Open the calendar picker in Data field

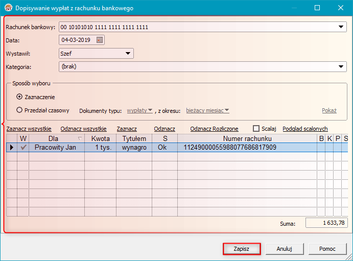[x=100, y=40]
